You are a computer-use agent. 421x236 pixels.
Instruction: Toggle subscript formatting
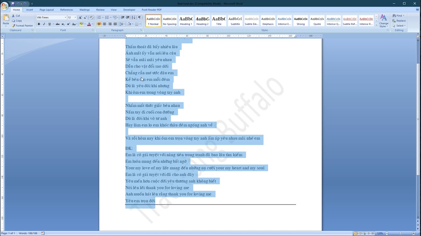(63, 24)
